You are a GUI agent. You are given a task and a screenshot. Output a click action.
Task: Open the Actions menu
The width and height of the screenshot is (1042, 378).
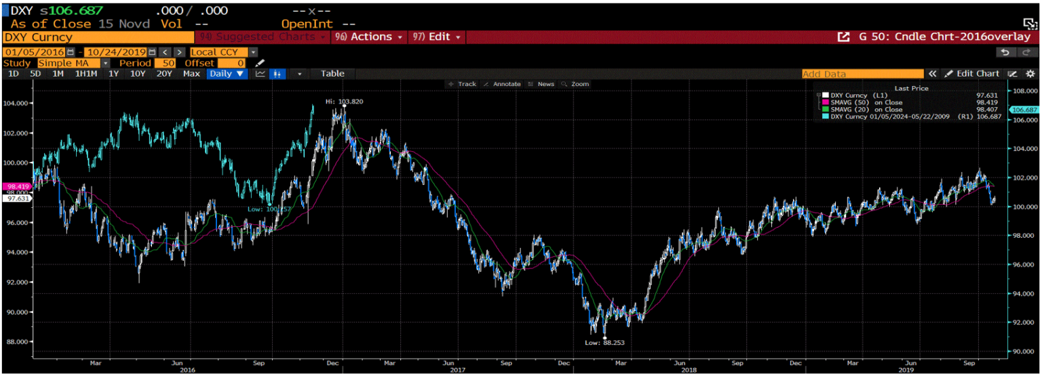(369, 37)
